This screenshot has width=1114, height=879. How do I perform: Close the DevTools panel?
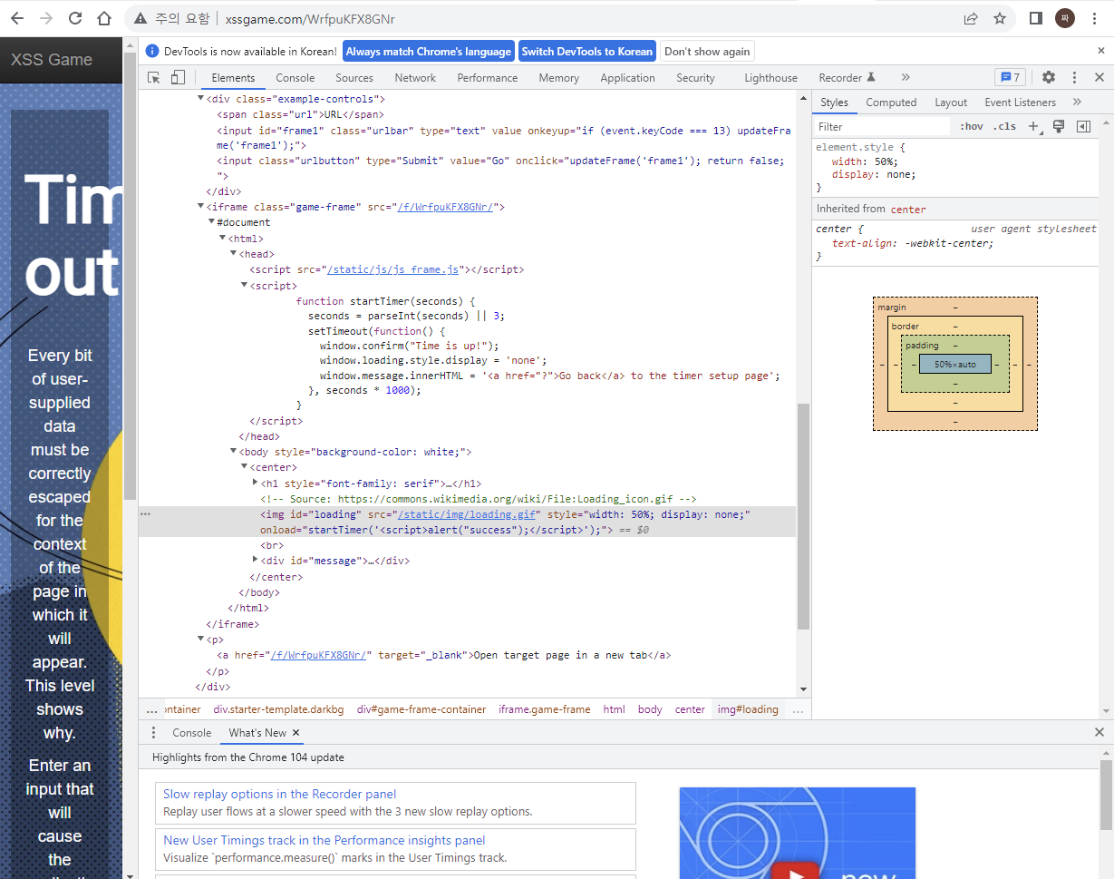pyautogui.click(x=1099, y=78)
